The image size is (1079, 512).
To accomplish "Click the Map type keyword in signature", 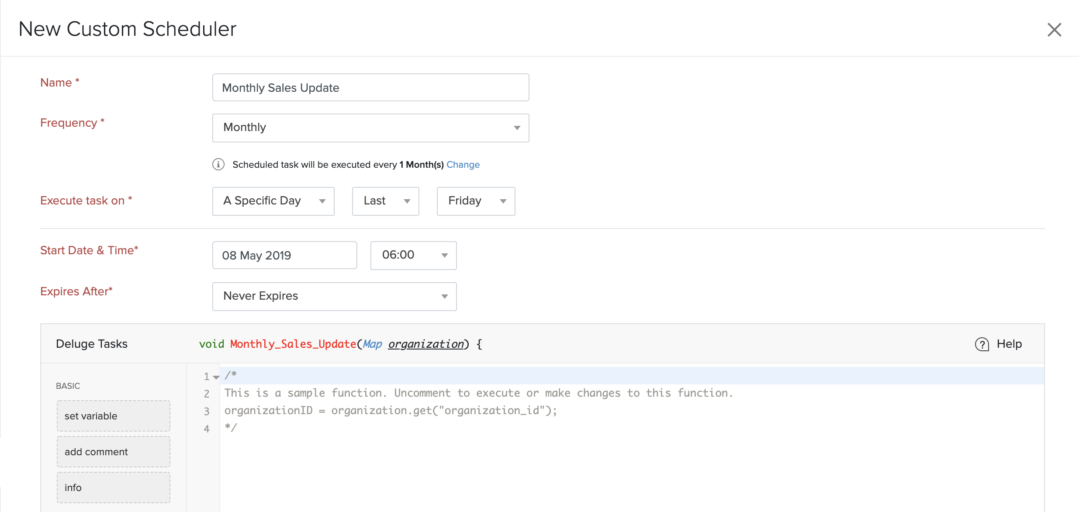I will (x=373, y=344).
